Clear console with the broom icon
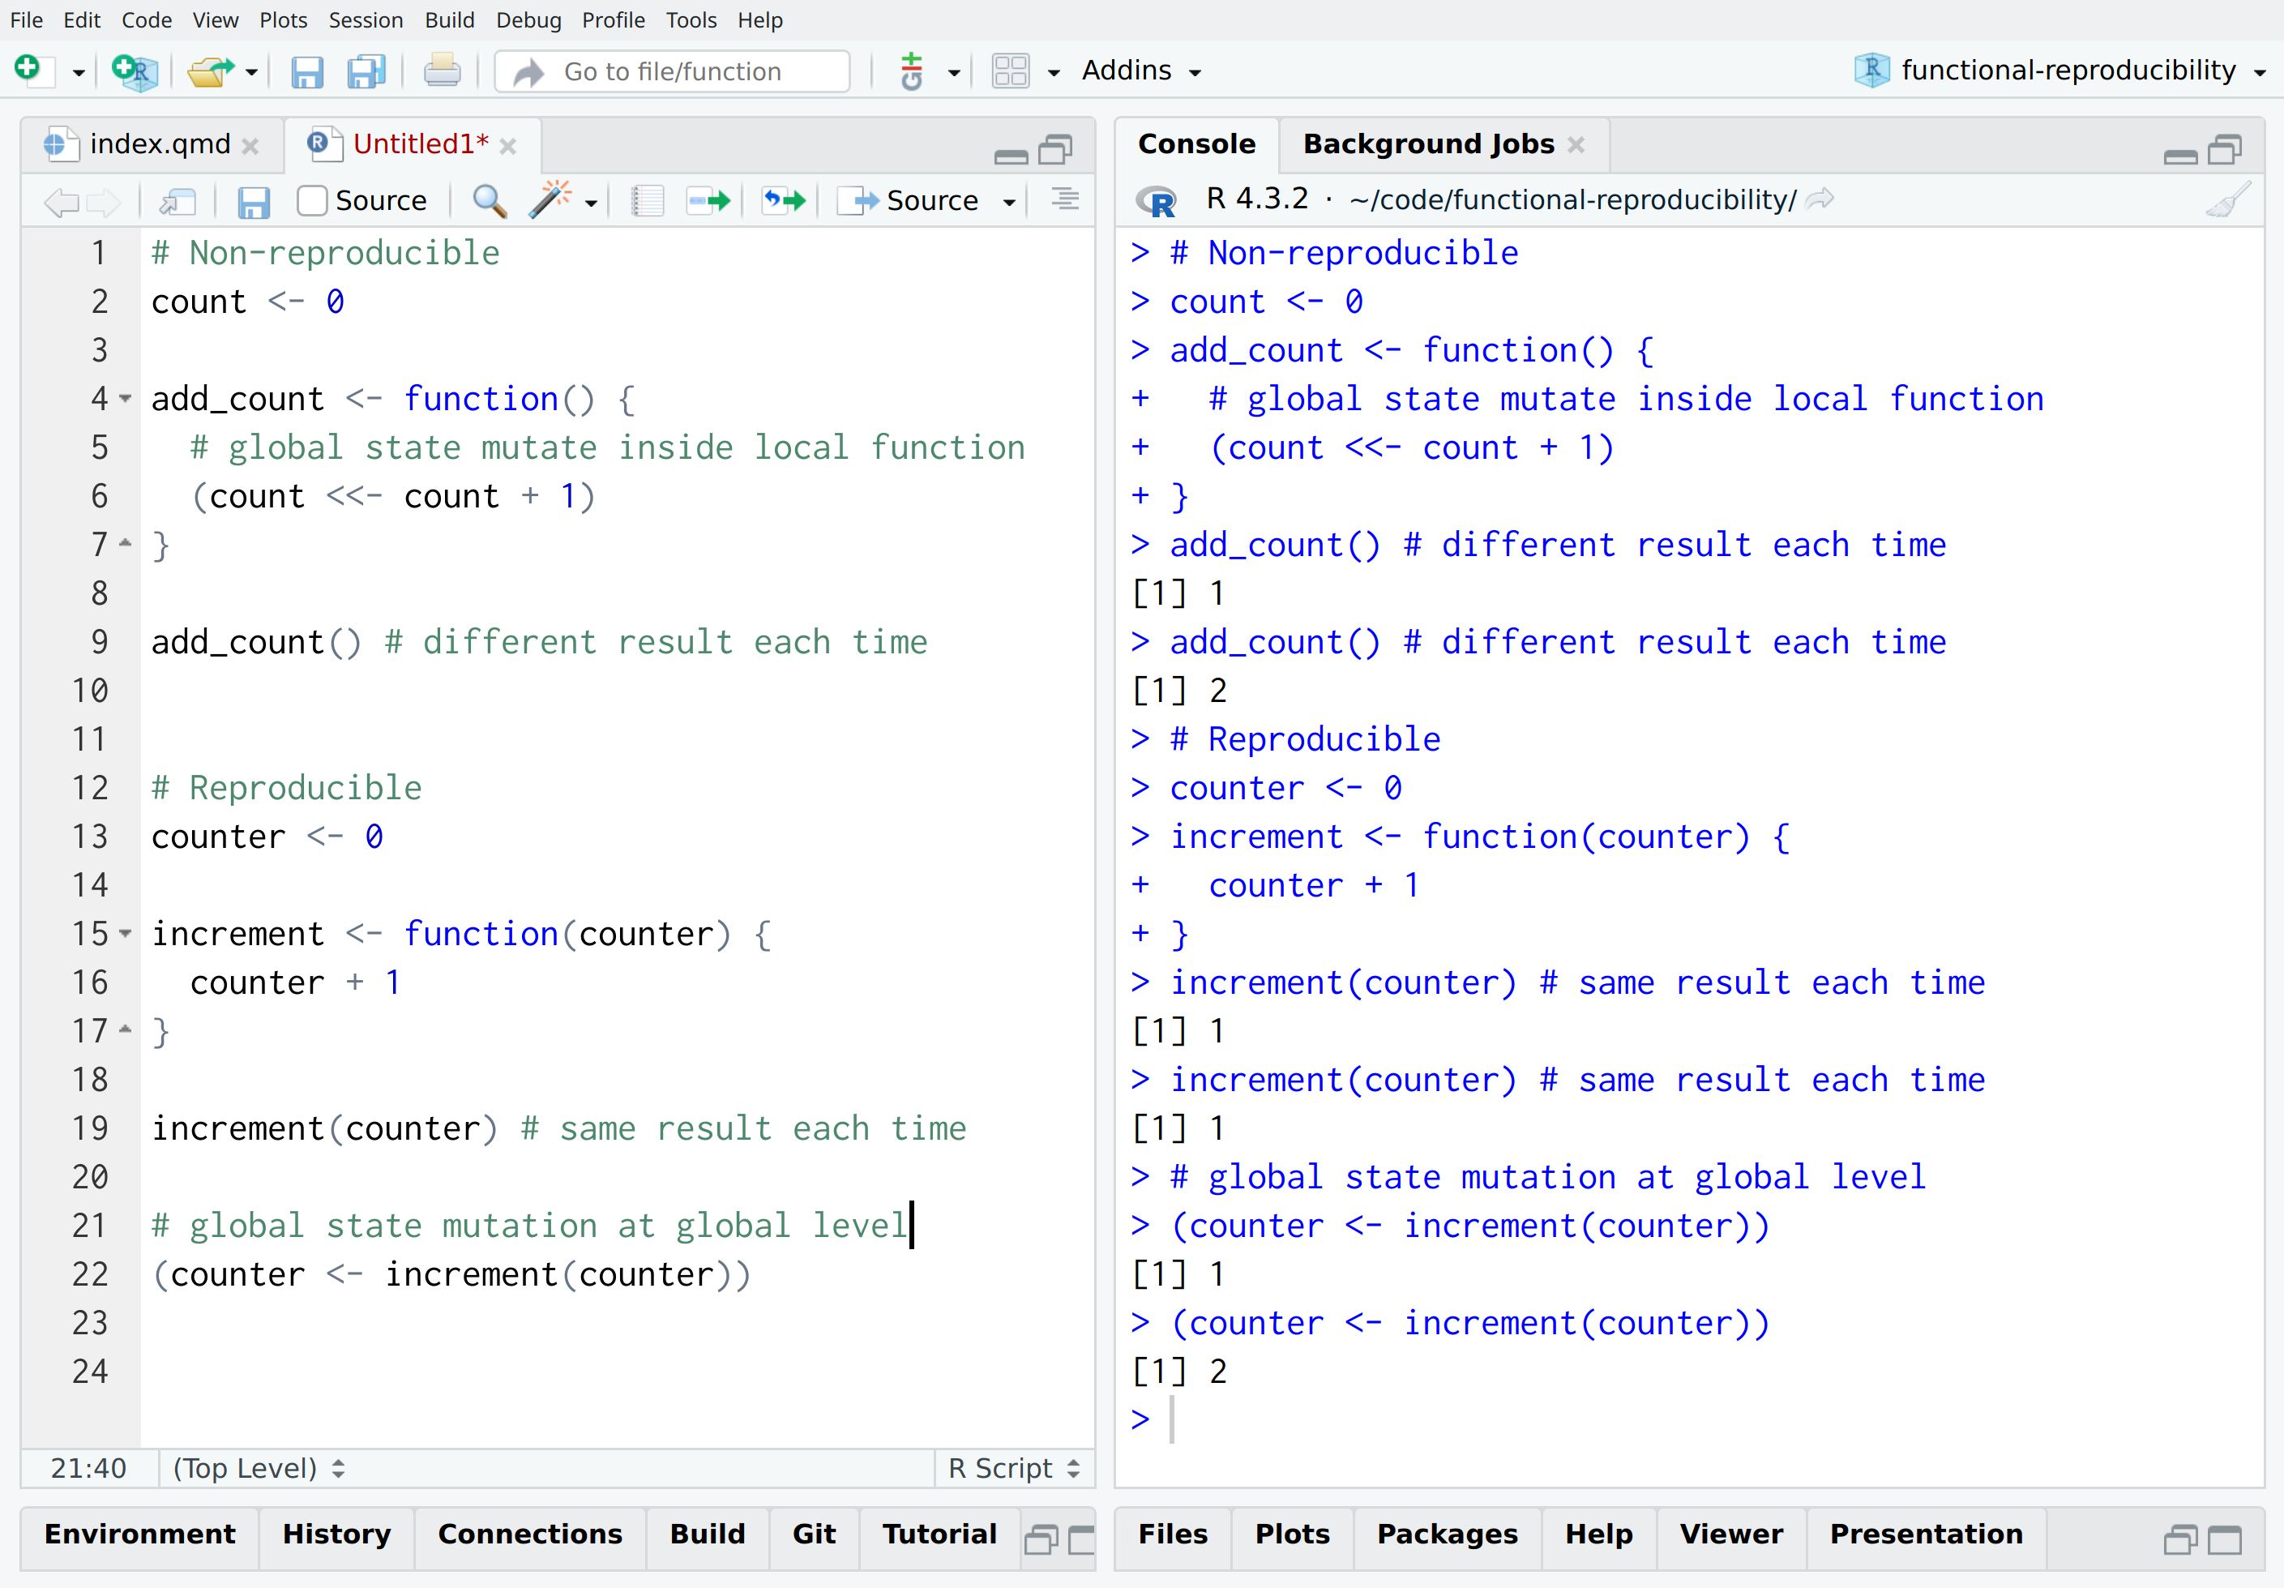The image size is (2284, 1588). (x=2227, y=200)
